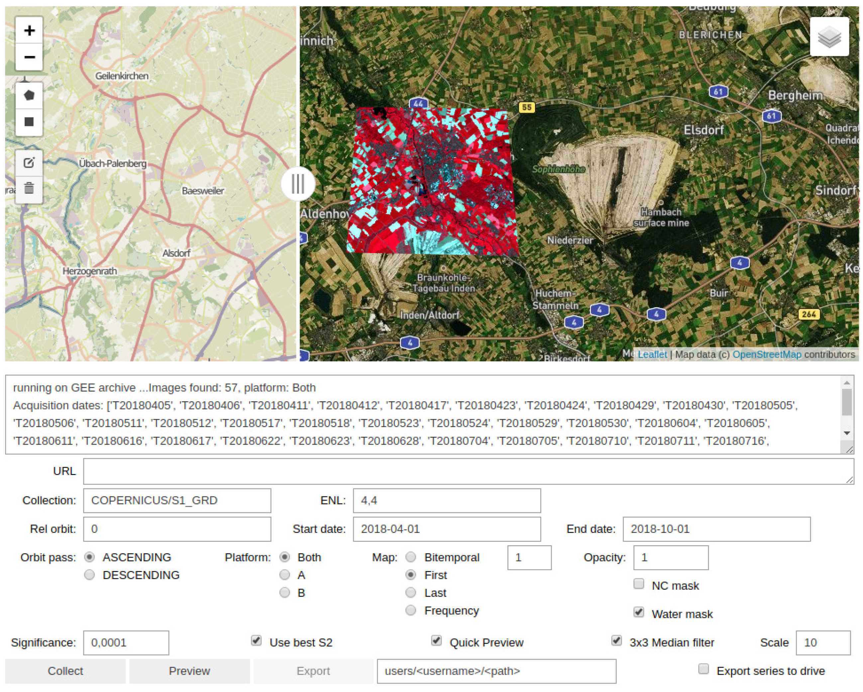Choose platform B
863x692 pixels.
(x=284, y=592)
